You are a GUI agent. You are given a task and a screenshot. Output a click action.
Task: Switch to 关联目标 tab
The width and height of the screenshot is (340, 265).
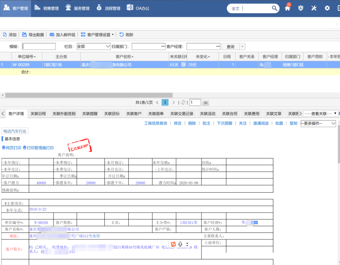point(112,114)
